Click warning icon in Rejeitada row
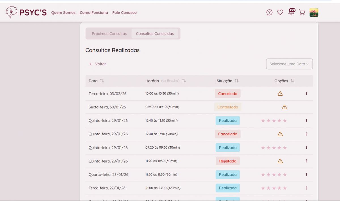The width and height of the screenshot is (340, 201). (x=280, y=161)
